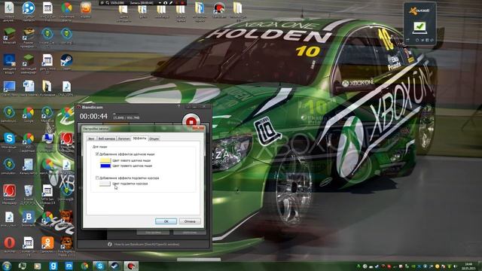Open the media player taskbar icon
The width and height of the screenshot is (482, 271).
(x=38, y=266)
